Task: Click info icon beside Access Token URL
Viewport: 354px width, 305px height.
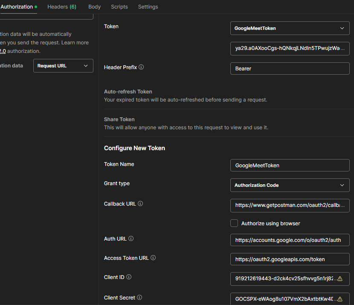Action: (x=153, y=258)
